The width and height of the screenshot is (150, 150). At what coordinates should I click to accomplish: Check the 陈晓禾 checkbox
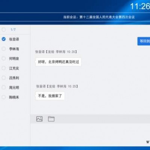pos(4,97)
